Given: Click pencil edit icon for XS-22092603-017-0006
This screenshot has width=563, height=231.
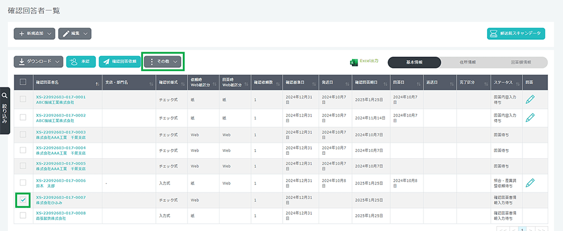Looking at the screenshot, I should pyautogui.click(x=530, y=183).
